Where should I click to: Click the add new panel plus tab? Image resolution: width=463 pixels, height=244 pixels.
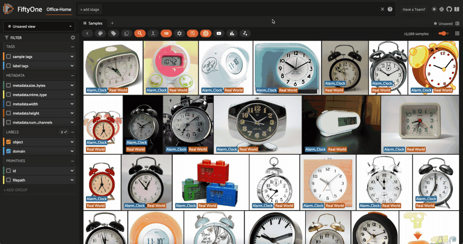click(x=112, y=23)
